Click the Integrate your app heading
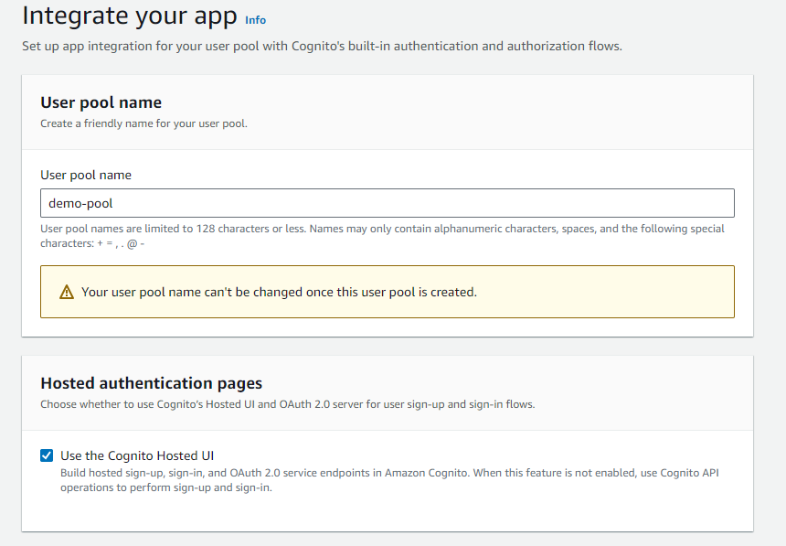Image resolution: width=786 pixels, height=546 pixels. 113,16
